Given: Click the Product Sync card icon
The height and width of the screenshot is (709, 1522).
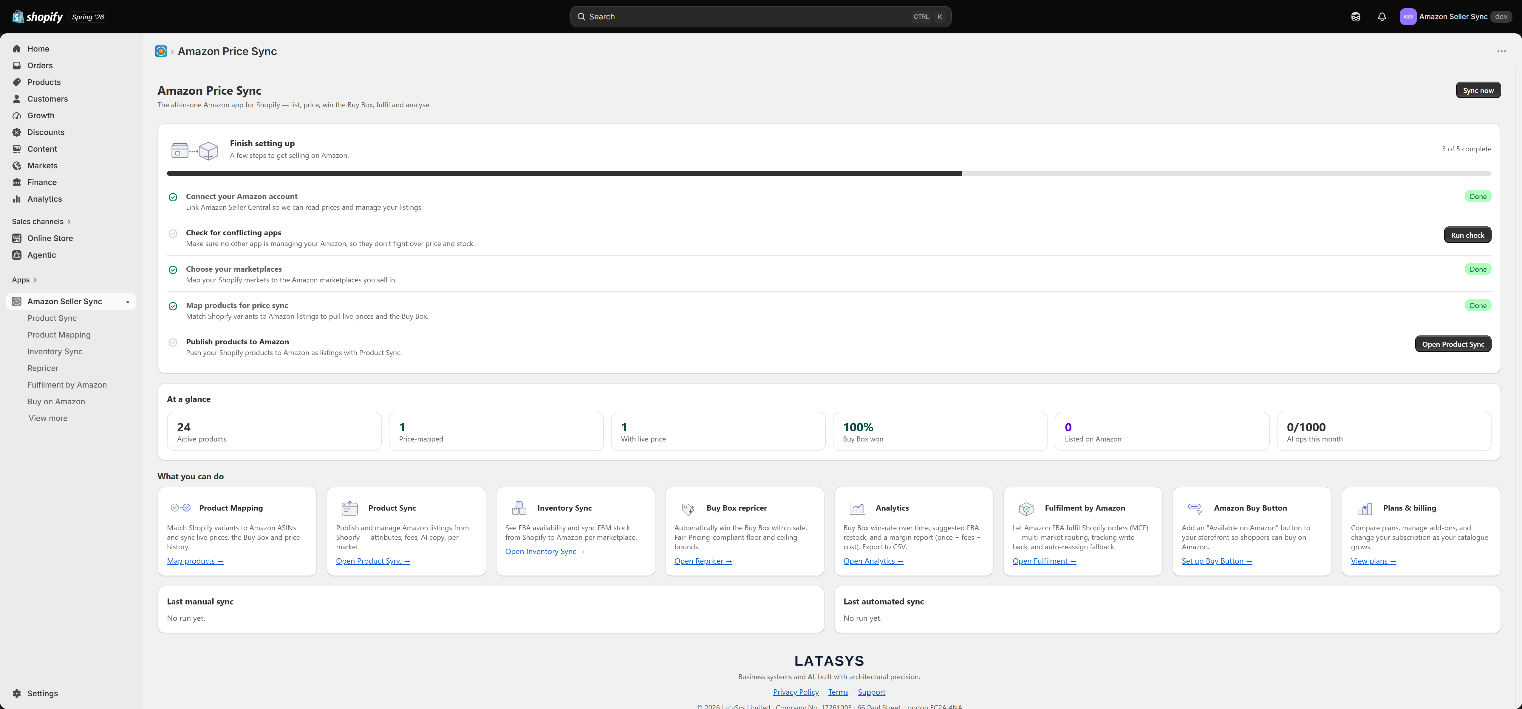Looking at the screenshot, I should click(x=349, y=508).
